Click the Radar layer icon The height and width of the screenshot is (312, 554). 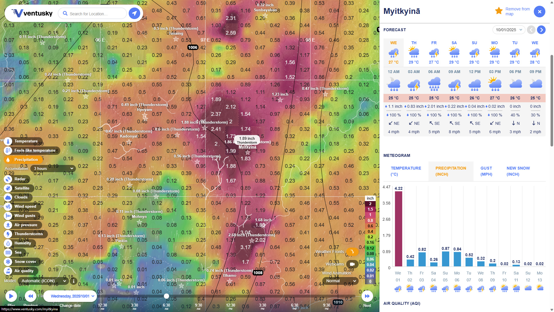click(x=8, y=179)
